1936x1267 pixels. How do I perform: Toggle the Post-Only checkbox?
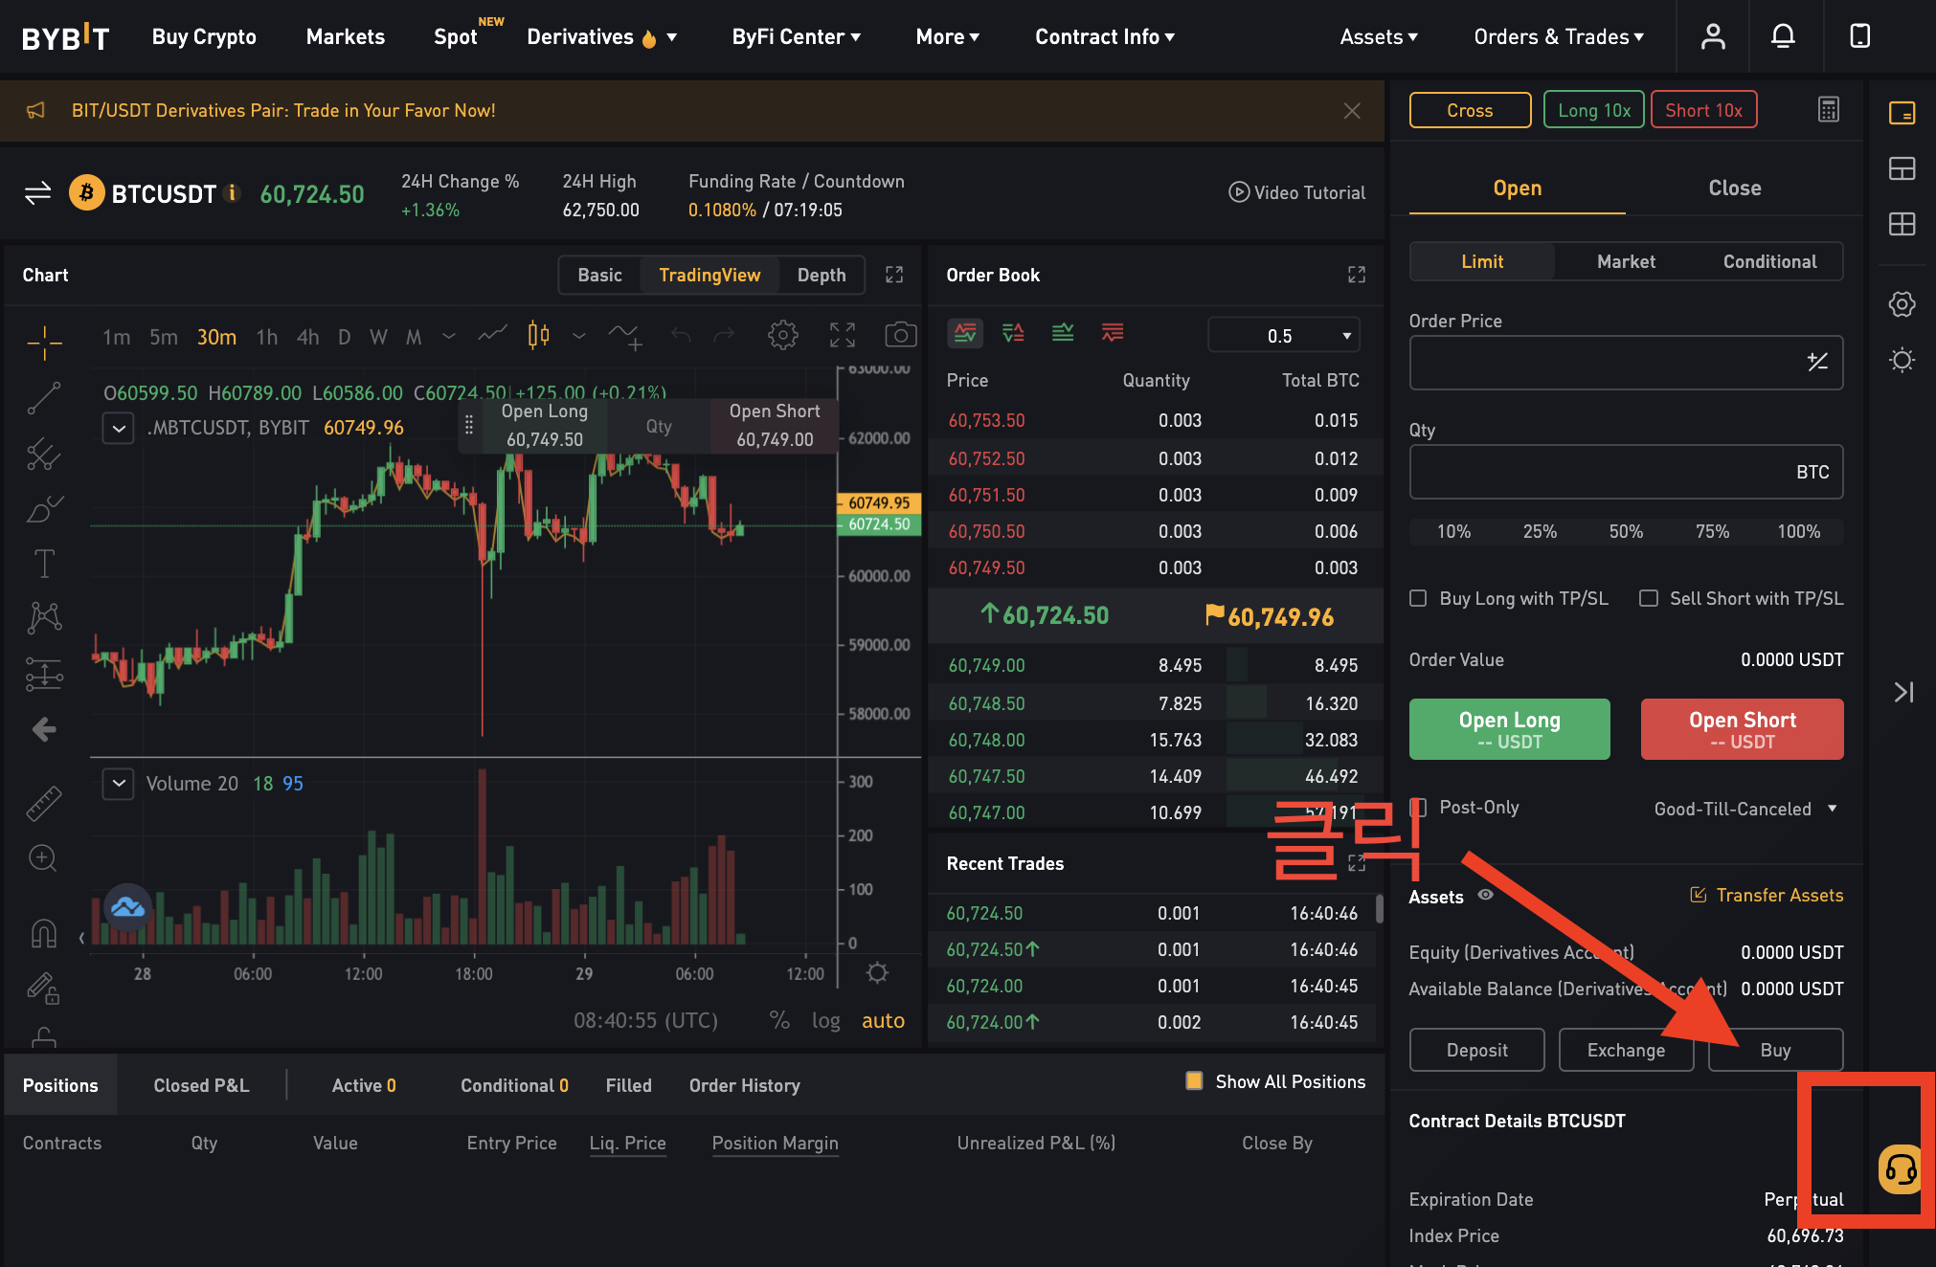pyautogui.click(x=1418, y=807)
